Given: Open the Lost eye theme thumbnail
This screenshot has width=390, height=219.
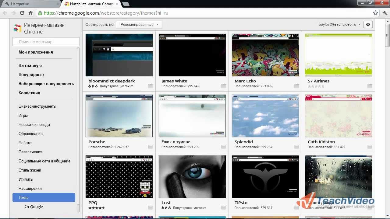Looking at the screenshot, I should [x=192, y=177].
